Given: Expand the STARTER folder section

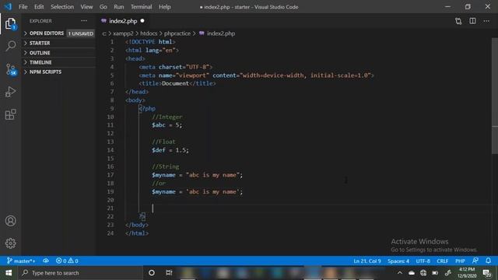Looking at the screenshot, I should point(59,43).
